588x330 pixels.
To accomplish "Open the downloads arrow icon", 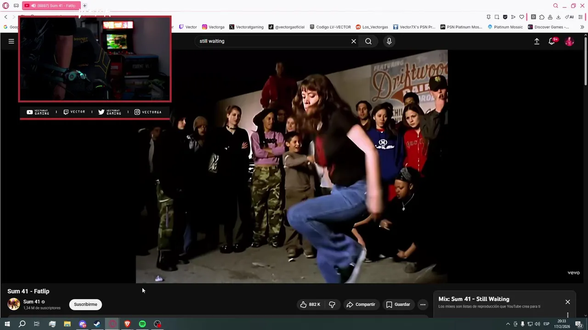I will pyautogui.click(x=558, y=17).
